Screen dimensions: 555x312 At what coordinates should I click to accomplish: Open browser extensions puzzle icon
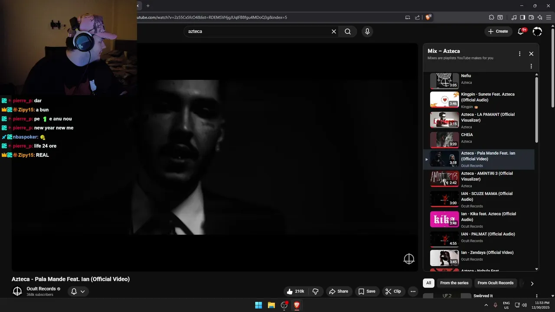click(491, 17)
